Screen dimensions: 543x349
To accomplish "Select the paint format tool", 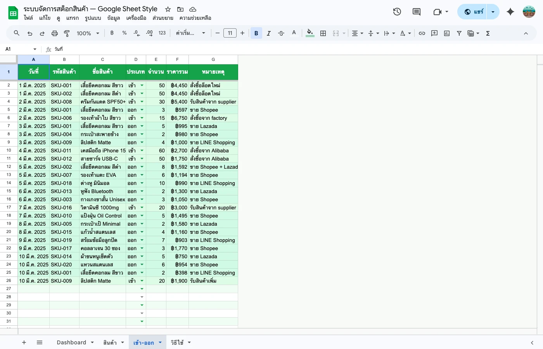I will pos(66,33).
